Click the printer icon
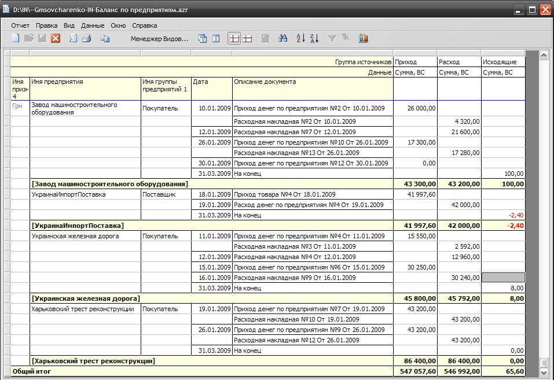The width and height of the screenshot is (554, 380). pos(87,38)
